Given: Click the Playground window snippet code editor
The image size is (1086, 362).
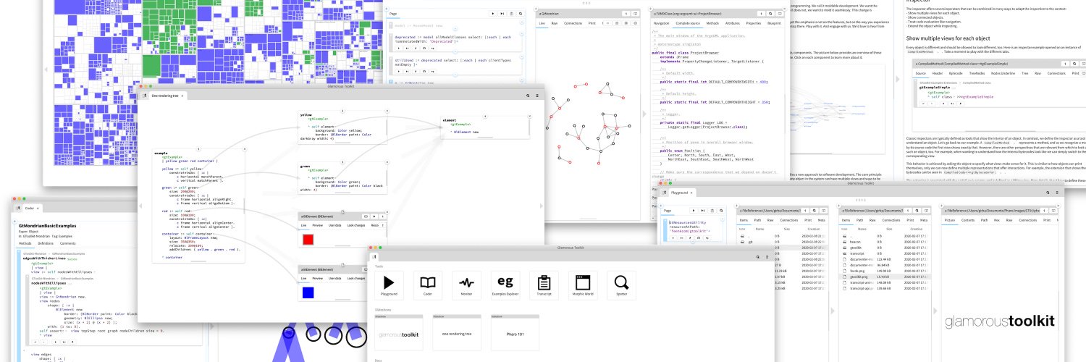Looking at the screenshot, I should coord(693,227).
